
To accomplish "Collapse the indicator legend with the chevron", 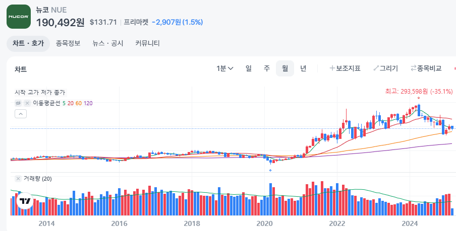I will coord(21,114).
